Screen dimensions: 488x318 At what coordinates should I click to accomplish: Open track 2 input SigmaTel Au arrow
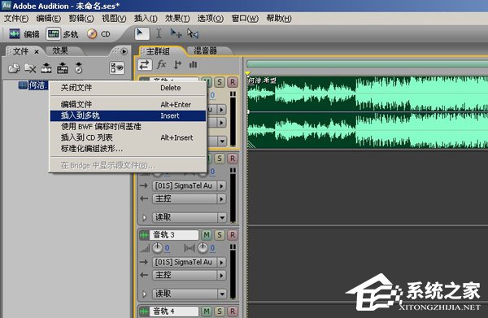pyautogui.click(x=221, y=186)
